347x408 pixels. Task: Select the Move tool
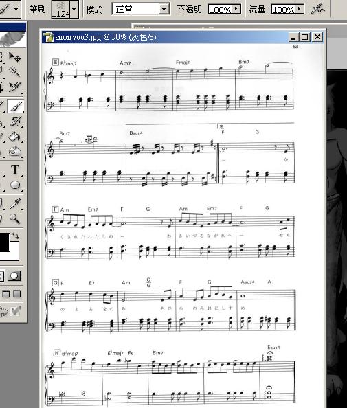point(14,57)
